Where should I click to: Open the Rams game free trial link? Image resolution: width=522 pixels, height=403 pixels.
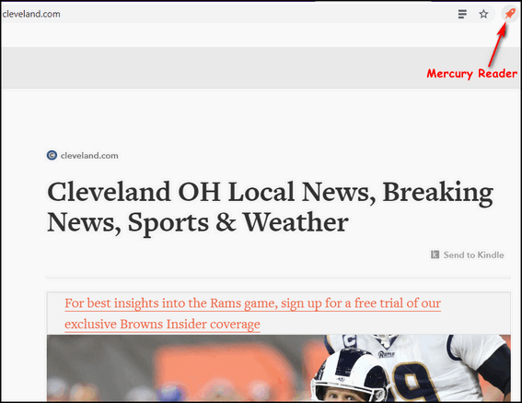pyautogui.click(x=252, y=303)
